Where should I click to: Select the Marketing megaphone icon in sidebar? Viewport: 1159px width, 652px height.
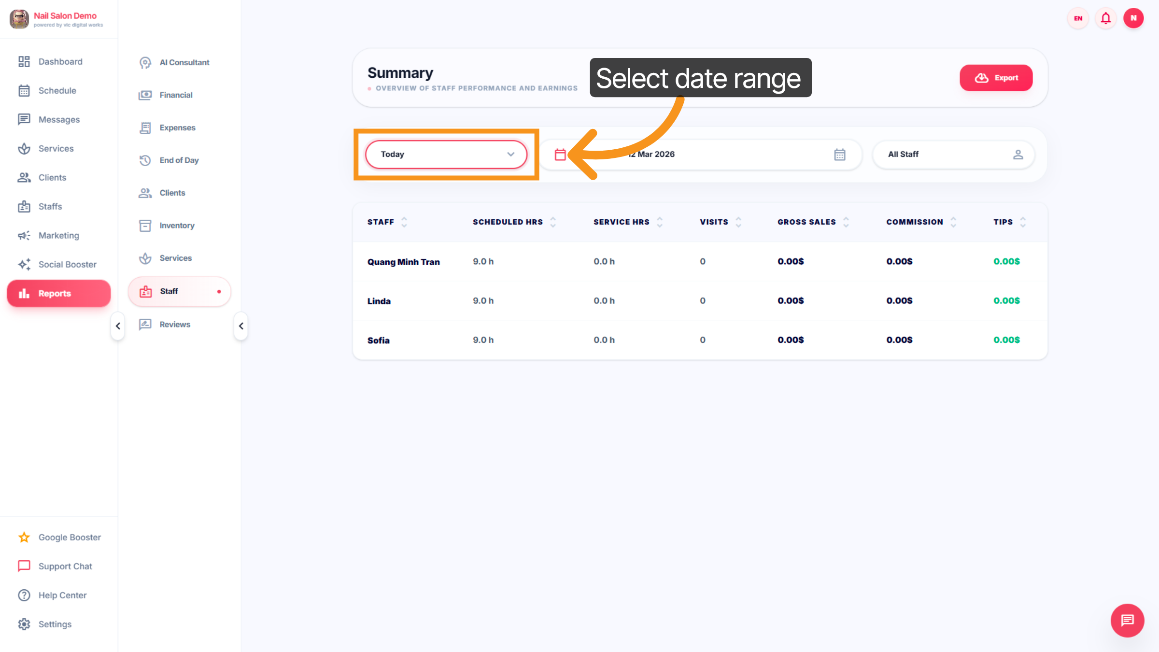24,235
